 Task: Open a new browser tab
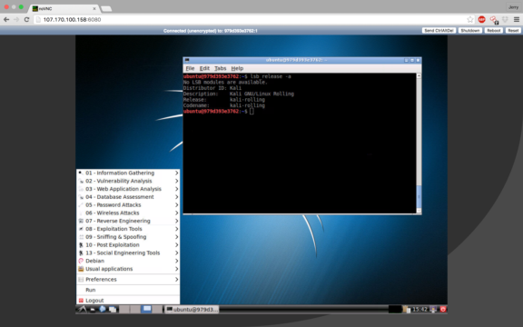[106, 9]
